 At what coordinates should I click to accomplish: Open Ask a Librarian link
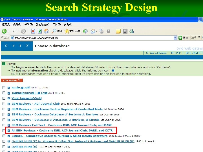156,53
